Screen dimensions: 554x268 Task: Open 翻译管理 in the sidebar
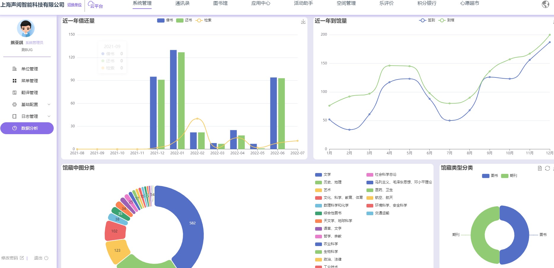pos(27,93)
